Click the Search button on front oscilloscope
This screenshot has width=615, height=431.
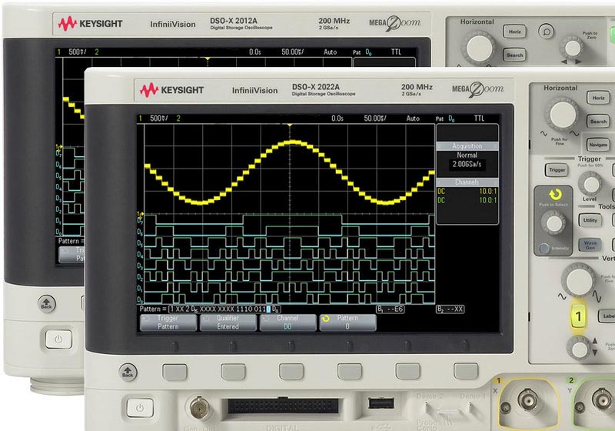coord(599,122)
